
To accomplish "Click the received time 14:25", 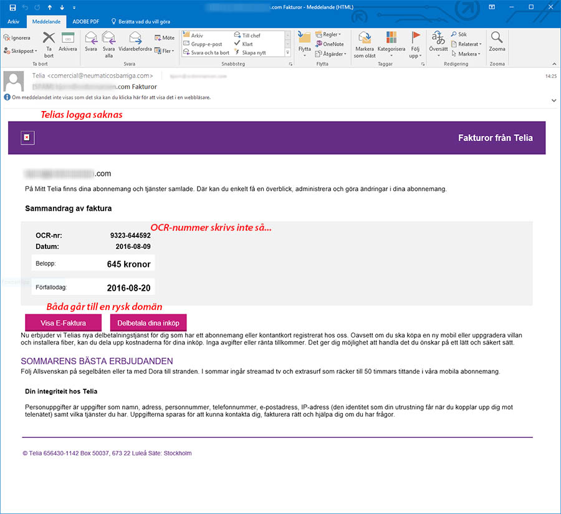I will (551, 76).
